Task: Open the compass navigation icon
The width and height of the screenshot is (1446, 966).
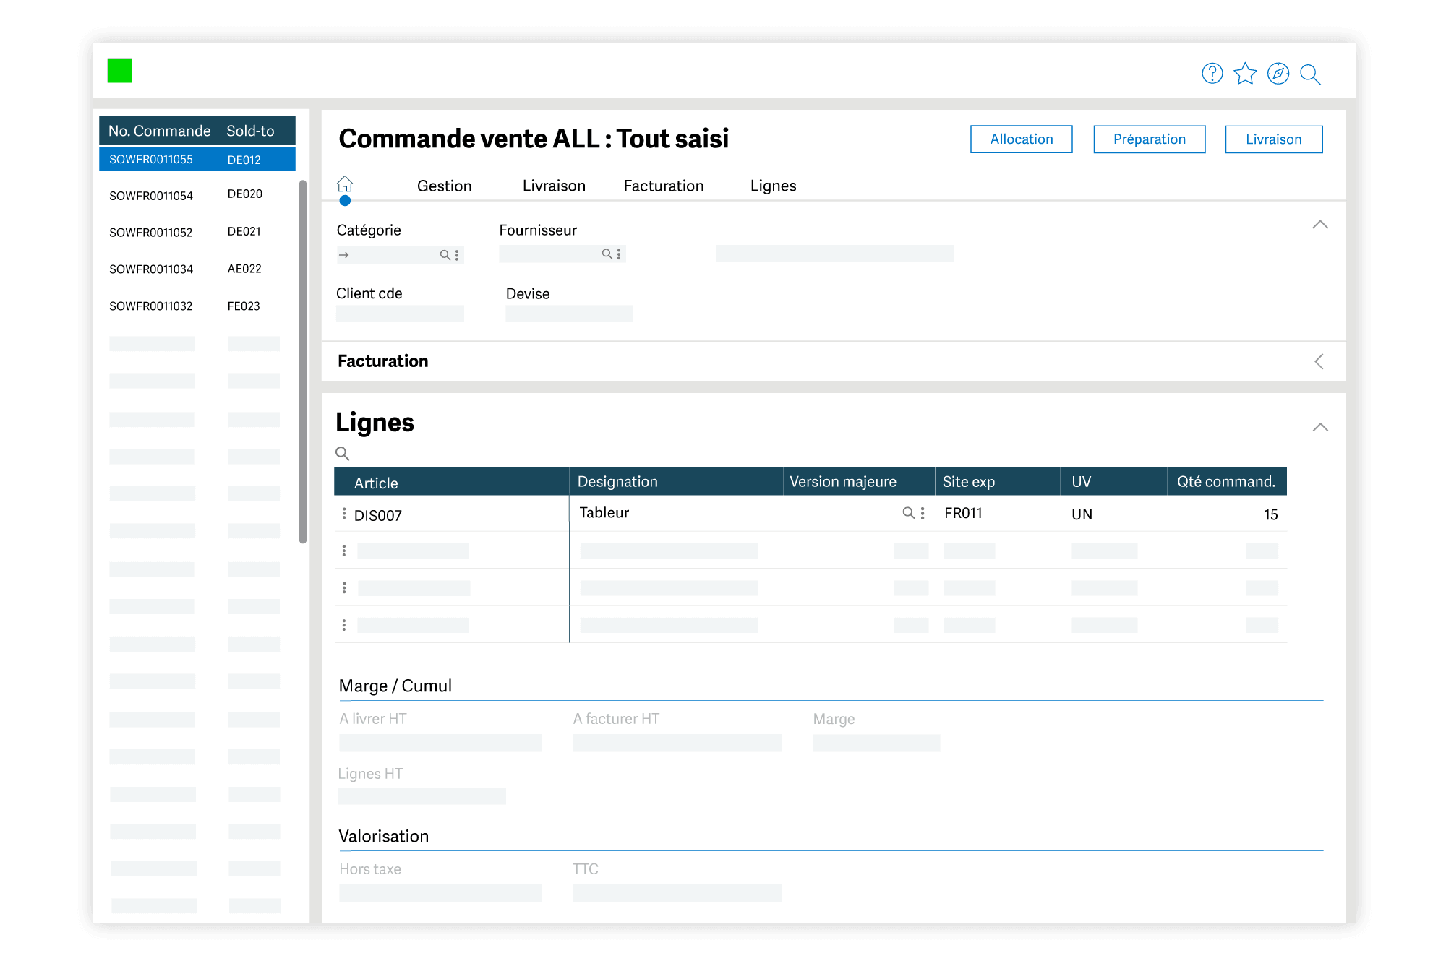Action: (x=1278, y=74)
